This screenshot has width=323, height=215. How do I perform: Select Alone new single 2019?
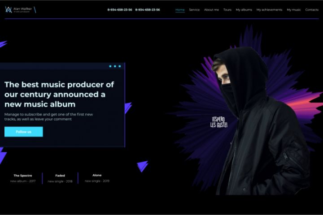[97, 178]
